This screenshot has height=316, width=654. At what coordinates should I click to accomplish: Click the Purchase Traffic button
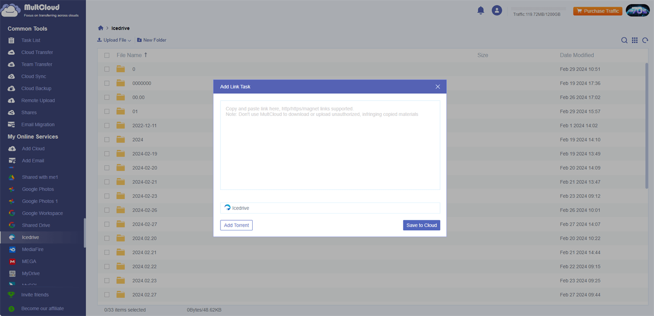(x=598, y=11)
